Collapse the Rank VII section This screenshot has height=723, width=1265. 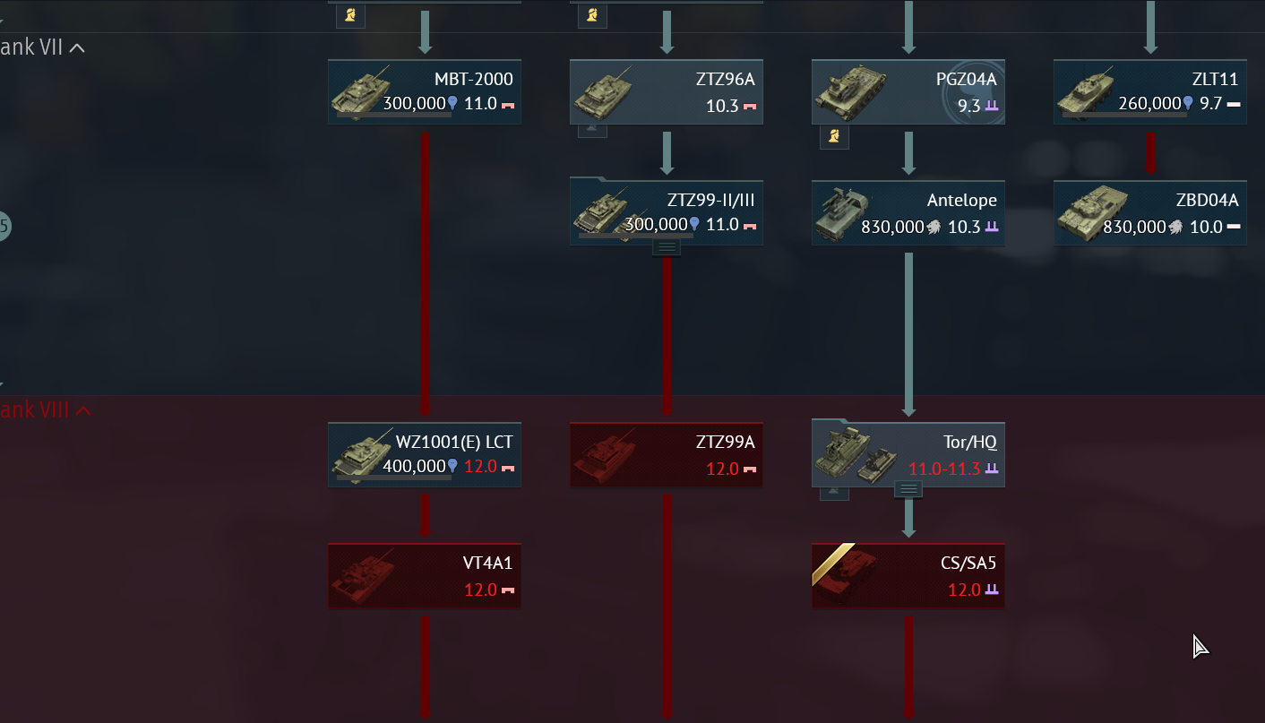pos(77,47)
